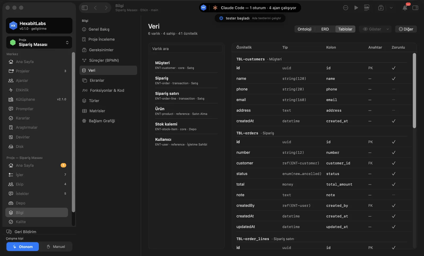Select the Stok kalemi entity
The image size is (424, 256).
[x=186, y=126]
